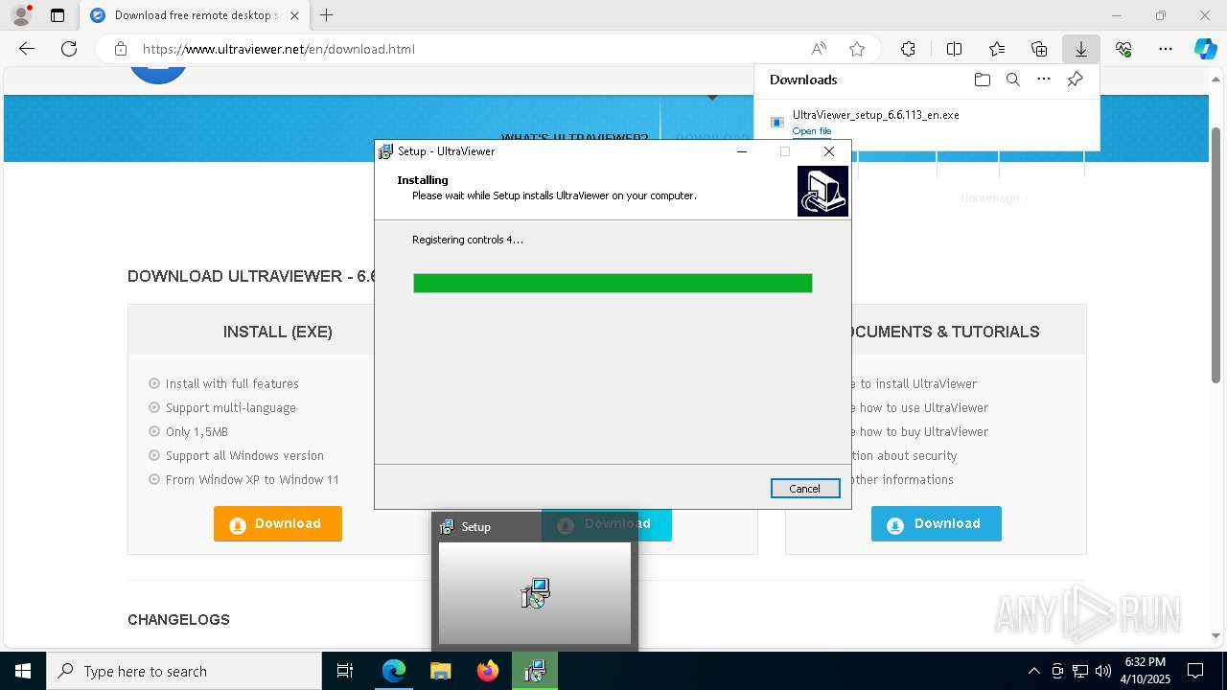The height and width of the screenshot is (690, 1227).
Task: Open the volume control tray icon
Action: [1103, 671]
